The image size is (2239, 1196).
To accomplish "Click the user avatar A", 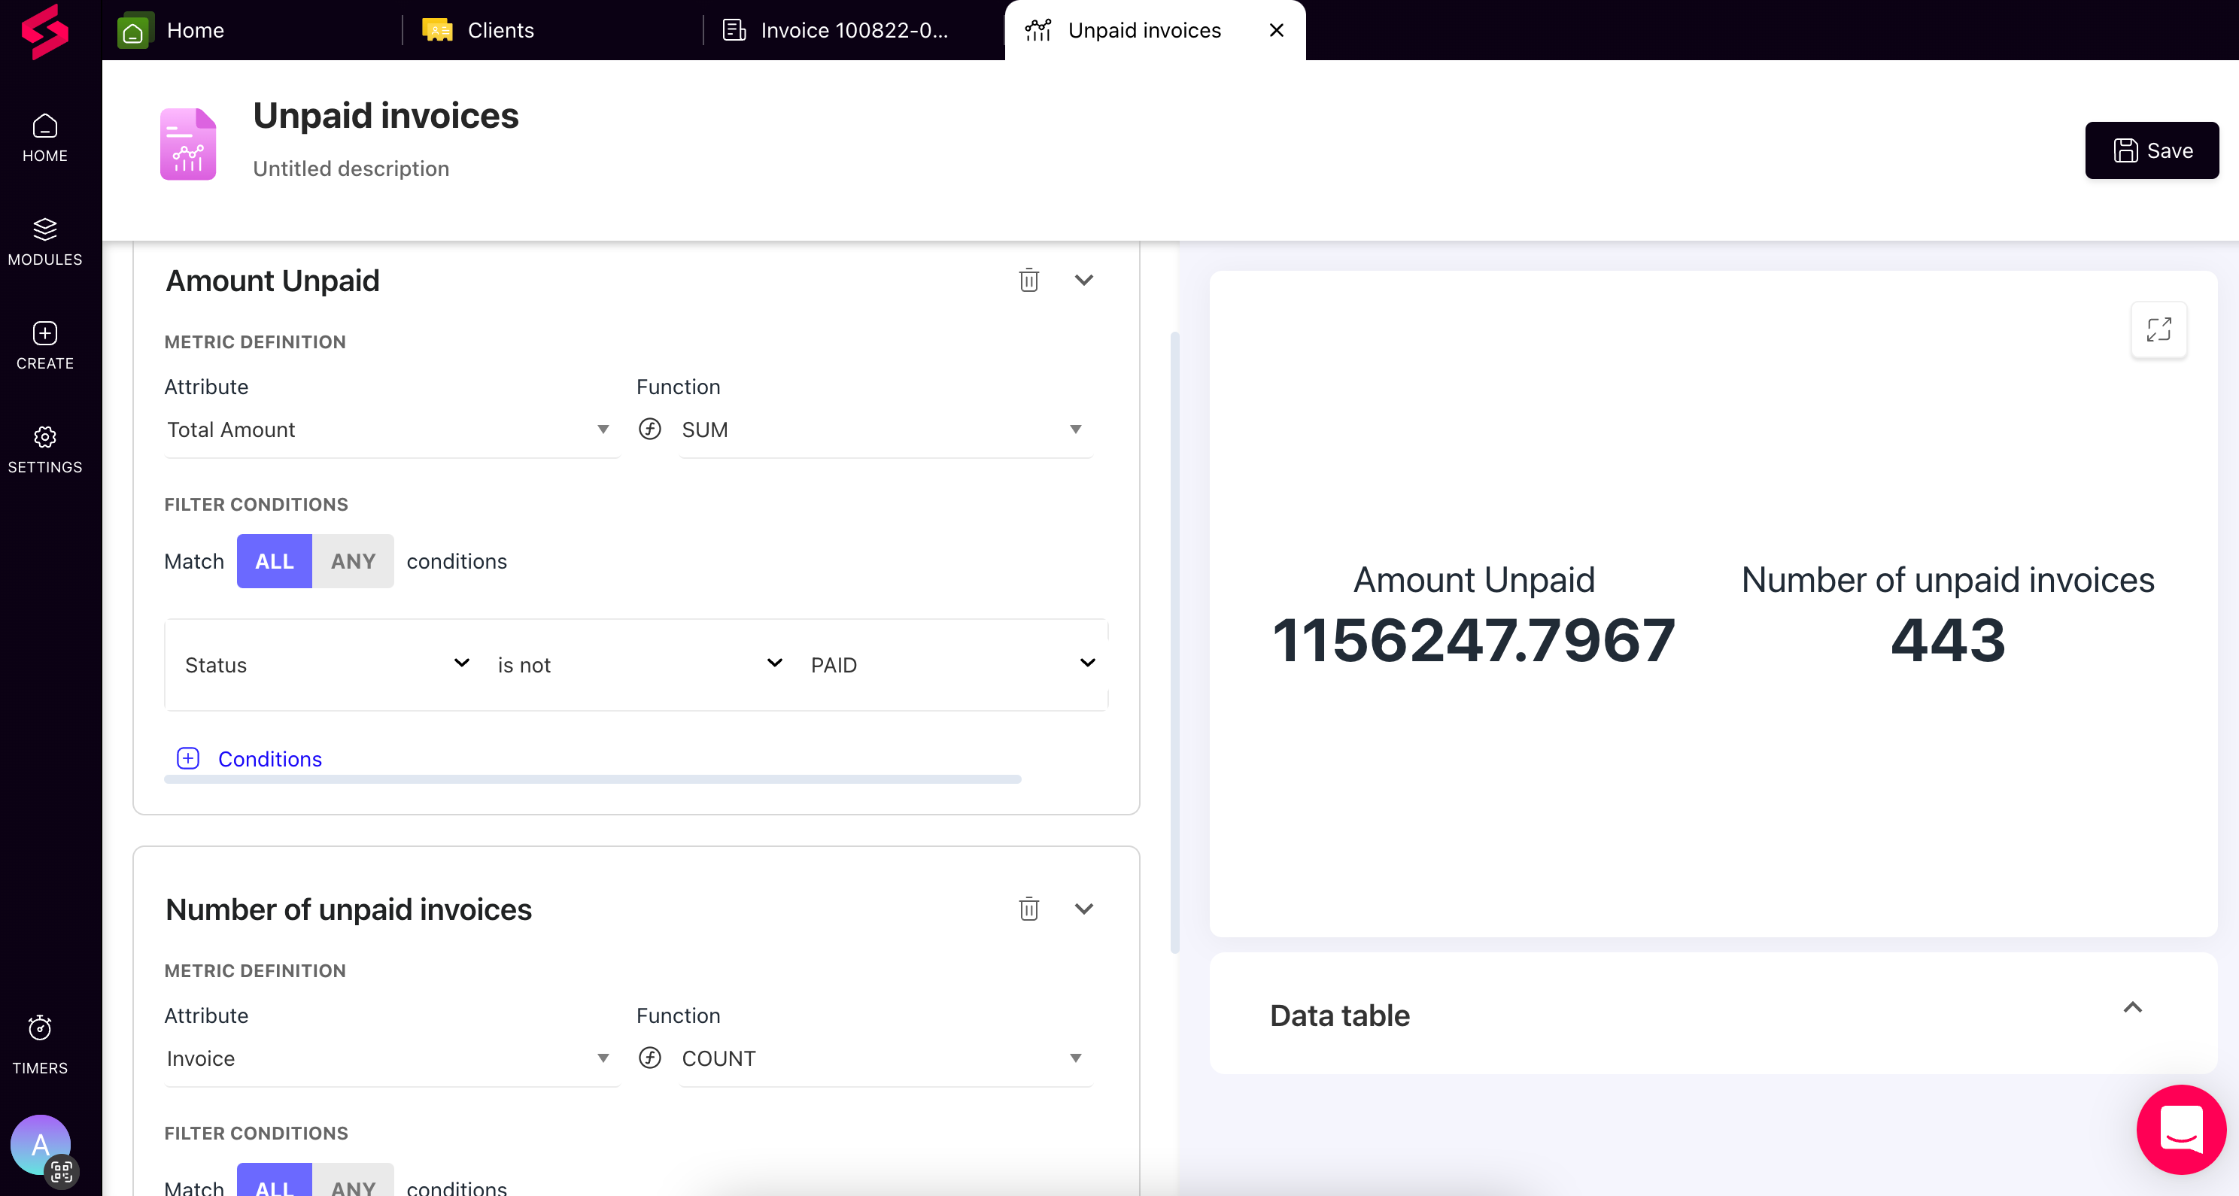I will [x=40, y=1145].
